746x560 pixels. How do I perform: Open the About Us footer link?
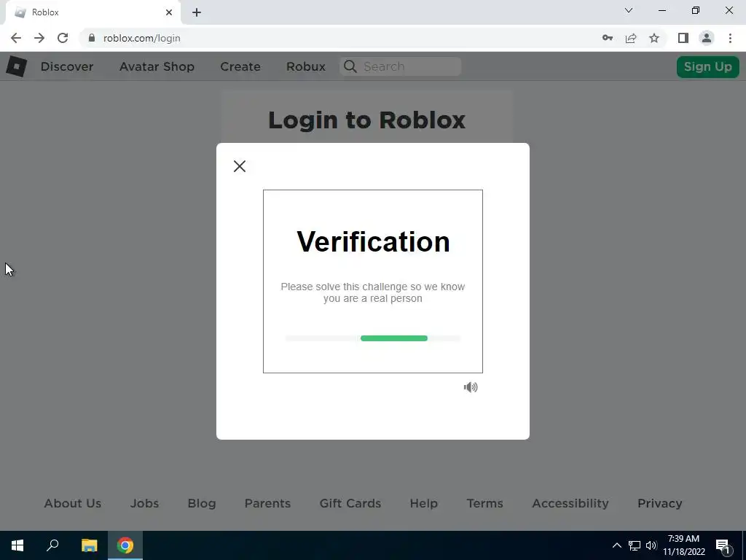pyautogui.click(x=73, y=503)
